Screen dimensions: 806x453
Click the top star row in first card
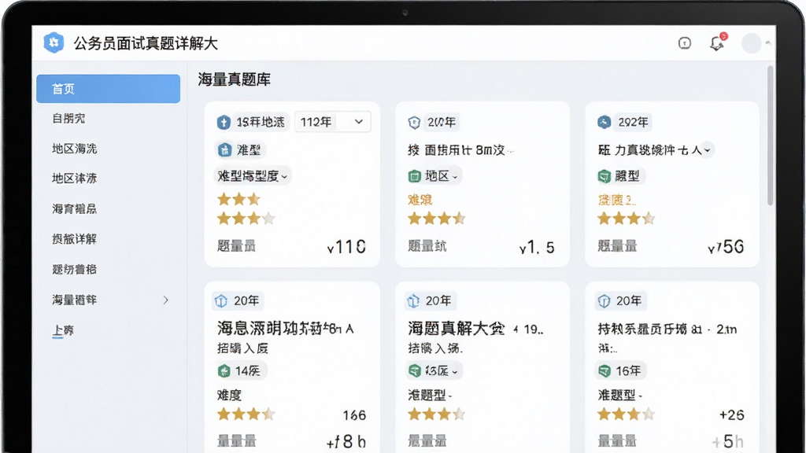point(238,199)
